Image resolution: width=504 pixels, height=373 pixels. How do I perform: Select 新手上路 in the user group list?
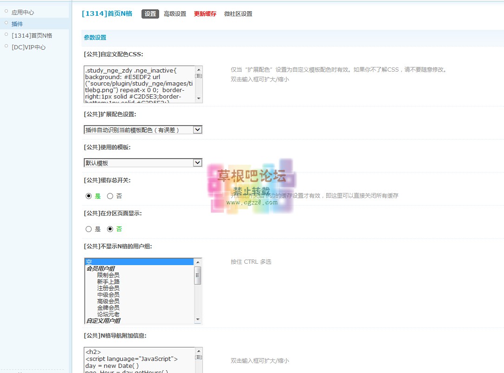[108, 281]
